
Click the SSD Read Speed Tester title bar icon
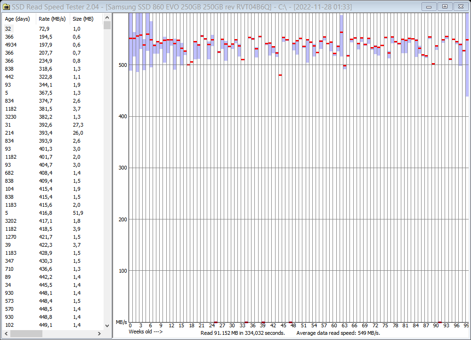pyautogui.click(x=6, y=7)
